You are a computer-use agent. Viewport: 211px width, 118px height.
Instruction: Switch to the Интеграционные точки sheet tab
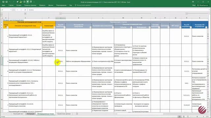45,114
